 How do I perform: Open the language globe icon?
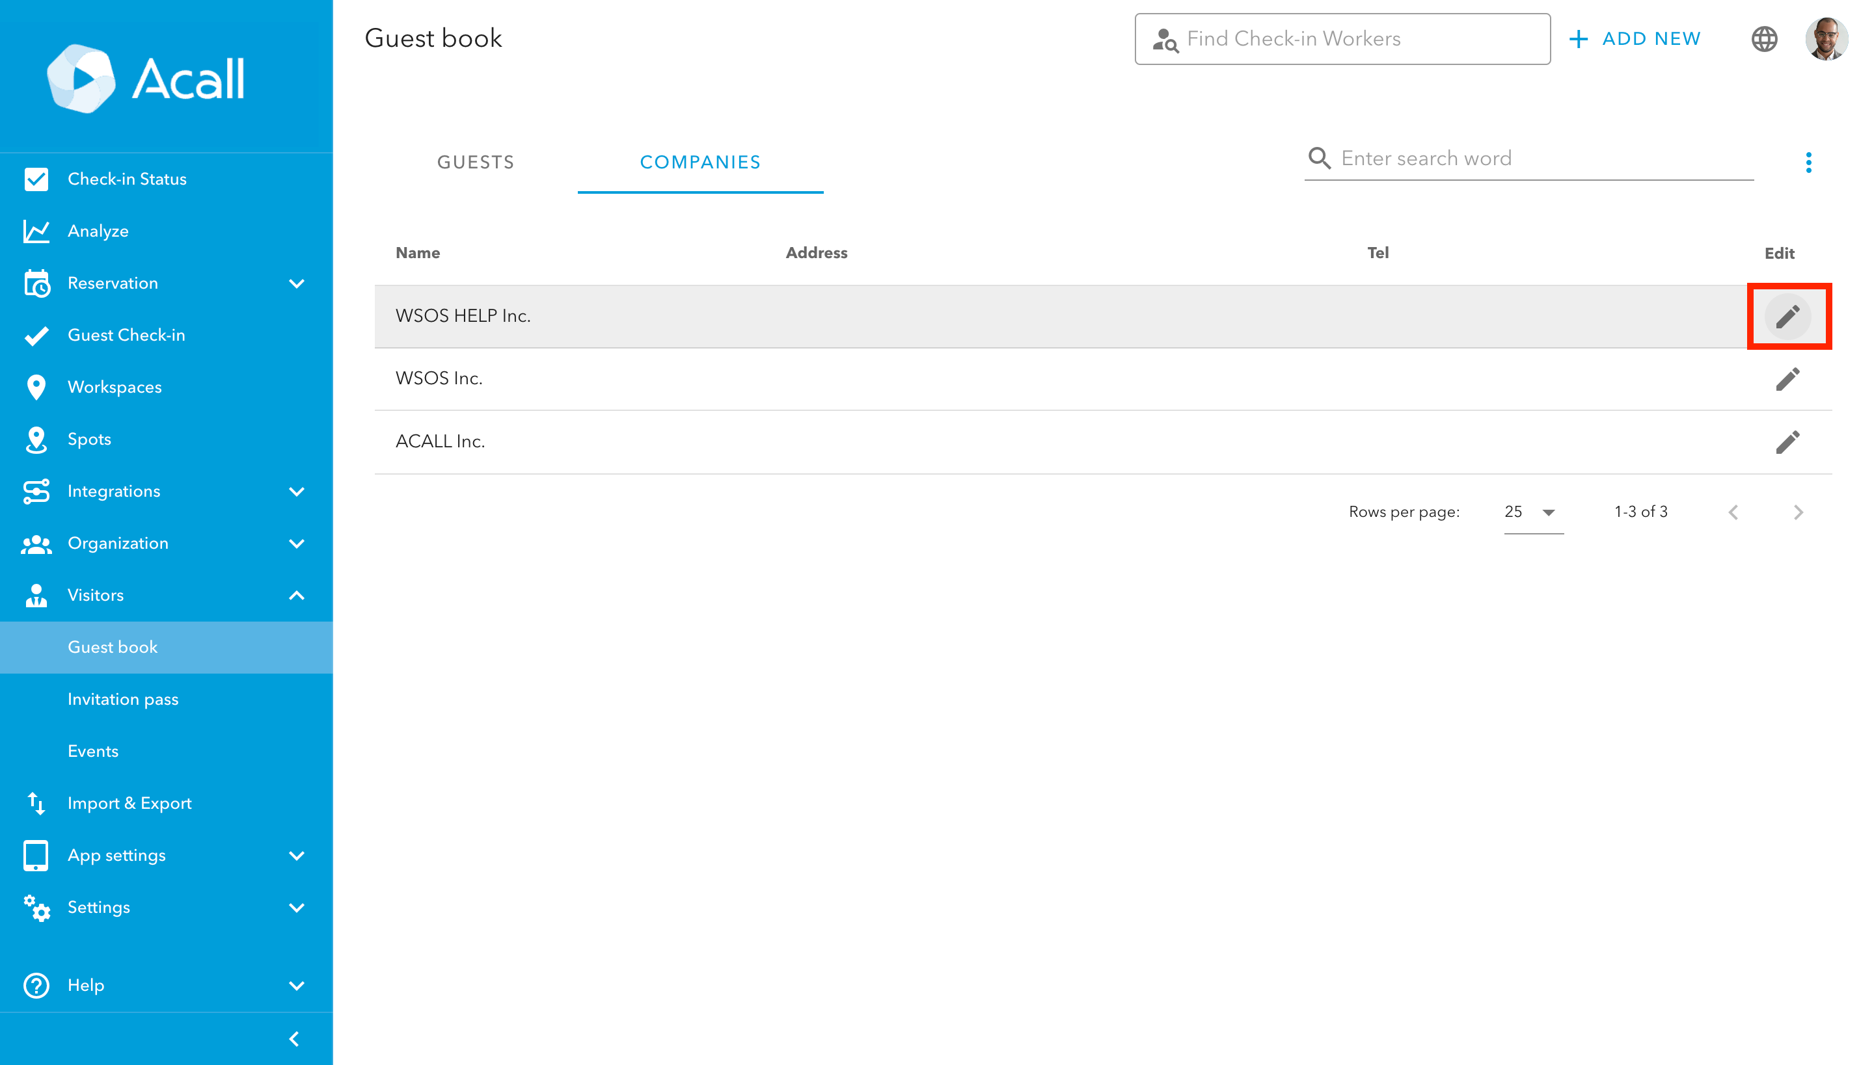1764,39
